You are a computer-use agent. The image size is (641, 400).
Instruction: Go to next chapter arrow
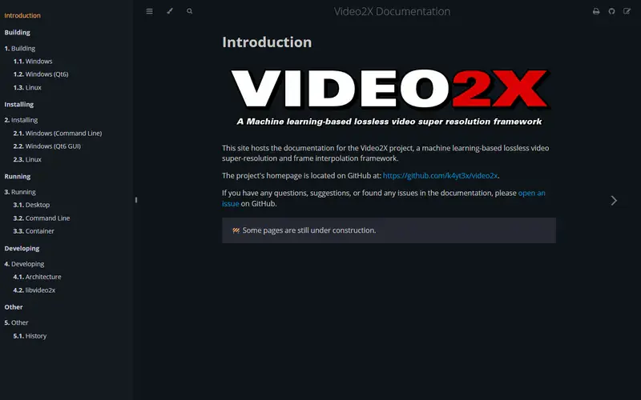(x=614, y=201)
